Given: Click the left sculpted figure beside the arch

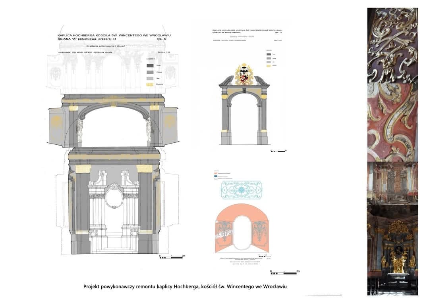Looking at the screenshot, I should (x=79, y=130).
